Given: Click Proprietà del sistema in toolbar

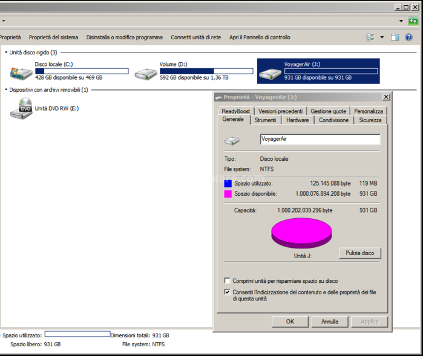Looking at the screenshot, I should [53, 37].
